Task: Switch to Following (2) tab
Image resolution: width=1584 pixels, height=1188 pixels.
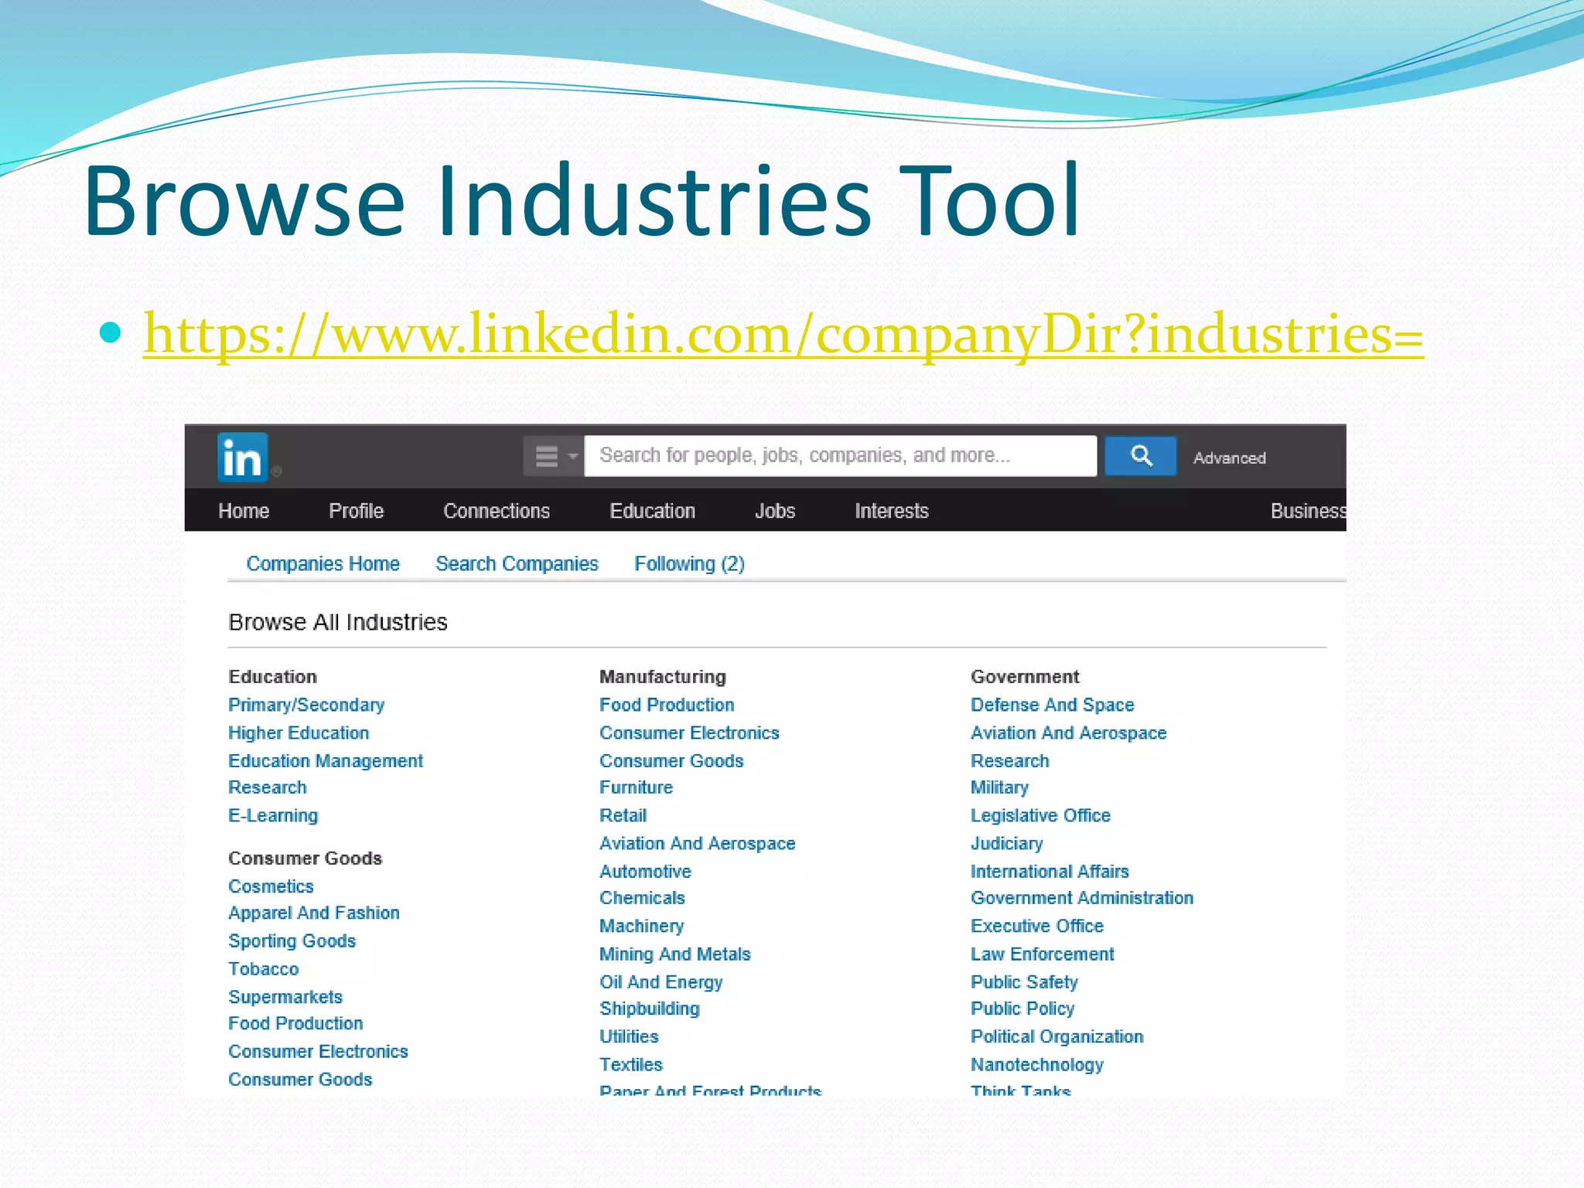Action: pyautogui.click(x=689, y=564)
